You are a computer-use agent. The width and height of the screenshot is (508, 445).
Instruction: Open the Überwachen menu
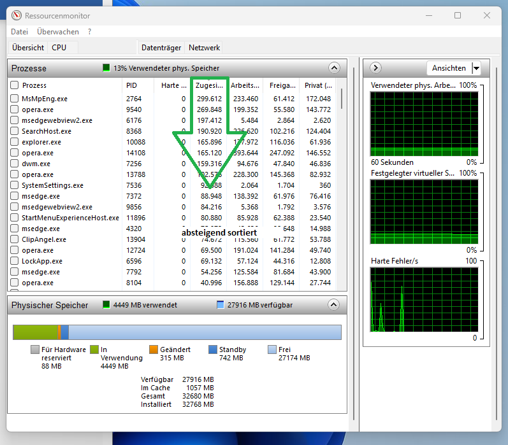[58, 32]
